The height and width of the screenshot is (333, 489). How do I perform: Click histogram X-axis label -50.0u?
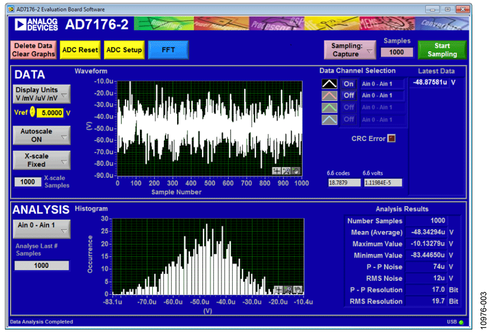pyautogui.click(x=200, y=302)
